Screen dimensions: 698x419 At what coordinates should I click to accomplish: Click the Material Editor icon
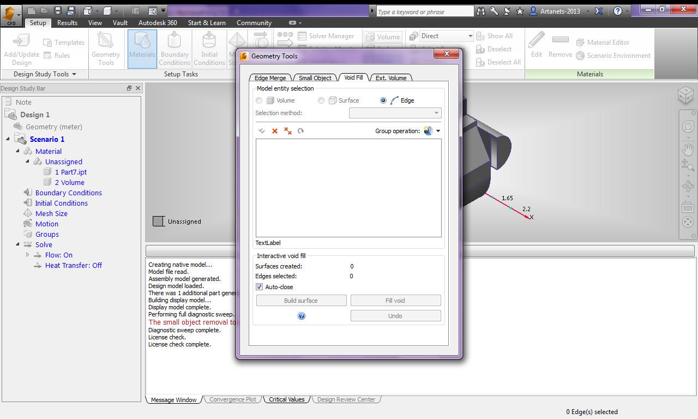point(603,43)
